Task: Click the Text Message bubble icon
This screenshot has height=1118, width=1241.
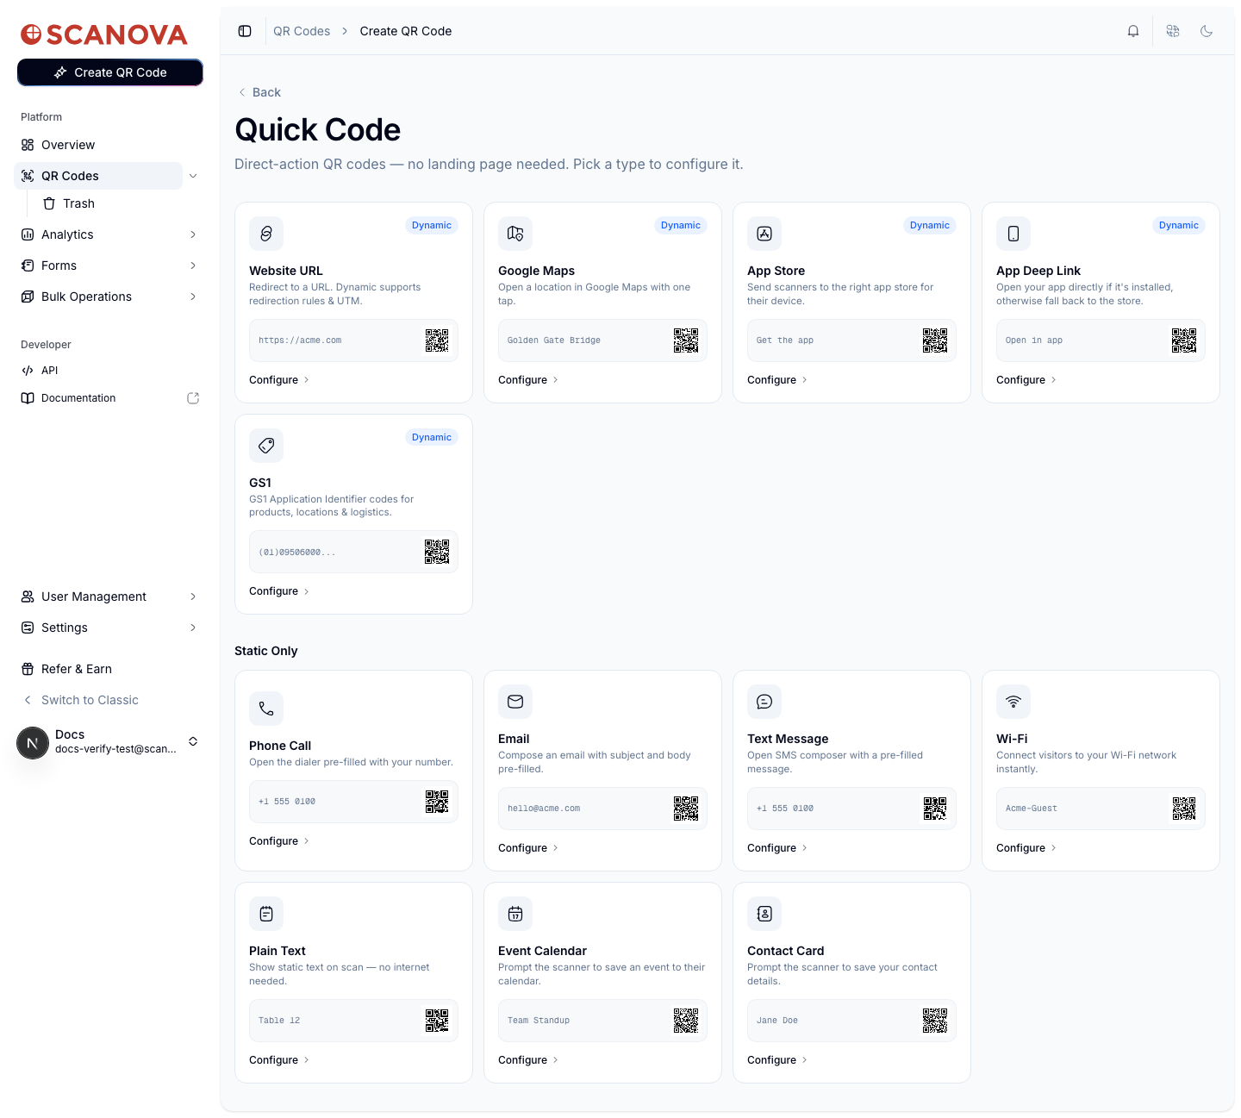Action: (764, 702)
